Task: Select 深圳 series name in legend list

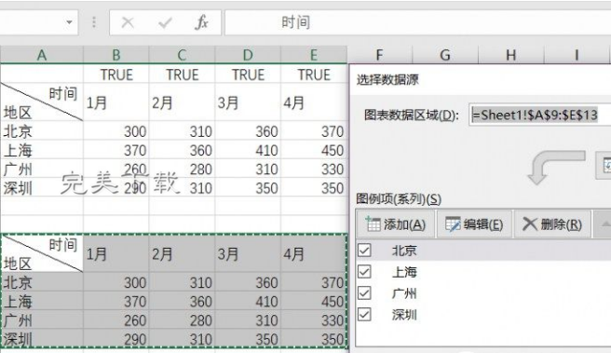Action: 404,315
